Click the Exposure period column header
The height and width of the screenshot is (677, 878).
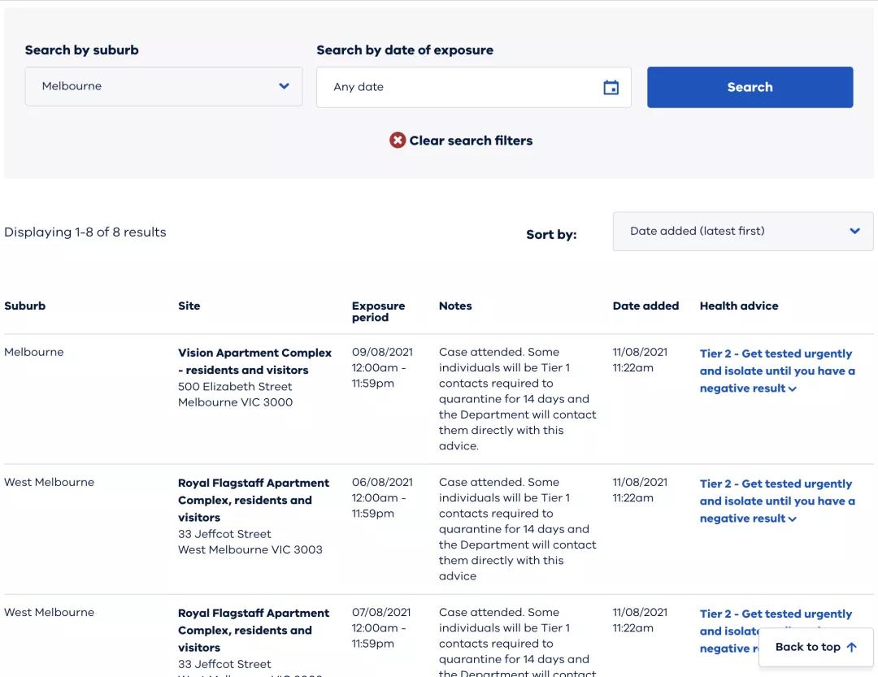pyautogui.click(x=378, y=311)
